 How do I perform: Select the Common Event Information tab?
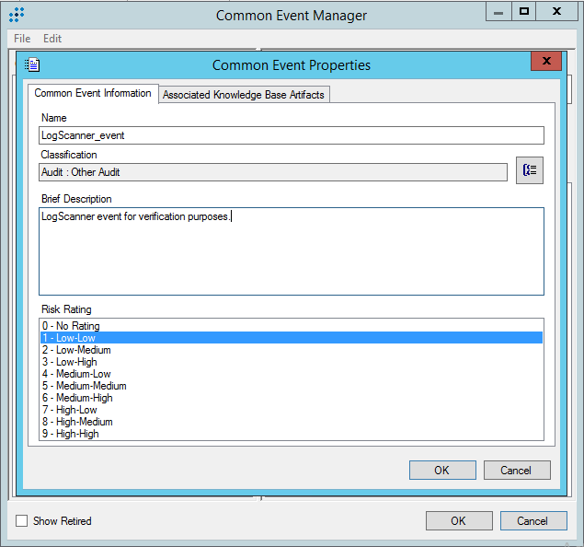point(93,94)
